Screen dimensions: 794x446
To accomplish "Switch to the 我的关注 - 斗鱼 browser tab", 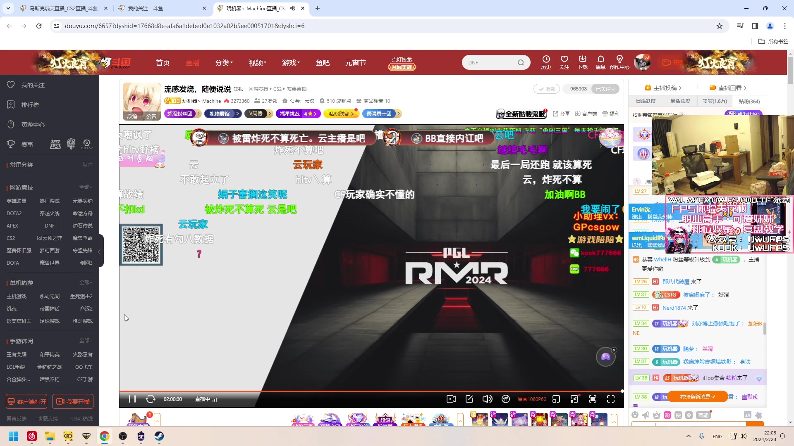I will point(162,8).
